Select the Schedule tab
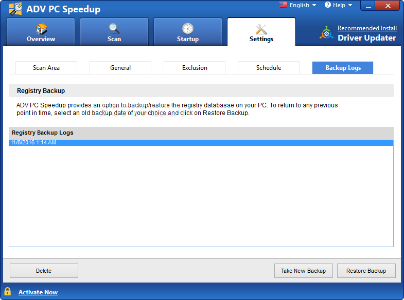Viewport: 404px width, 300px height. click(269, 68)
